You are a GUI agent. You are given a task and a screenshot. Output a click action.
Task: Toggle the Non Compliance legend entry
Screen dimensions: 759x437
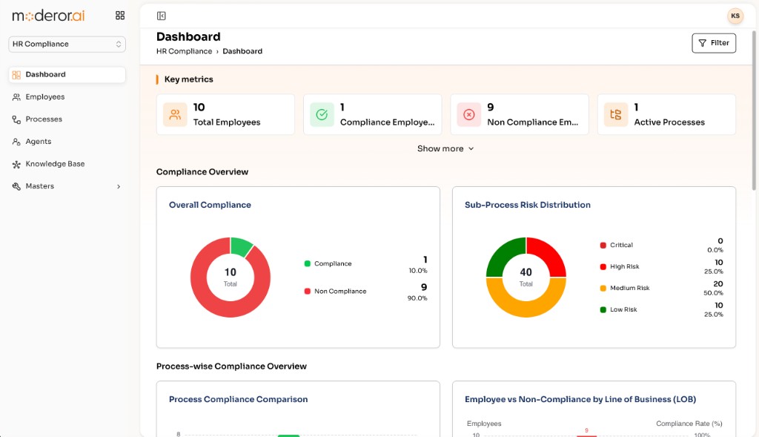[335, 291]
